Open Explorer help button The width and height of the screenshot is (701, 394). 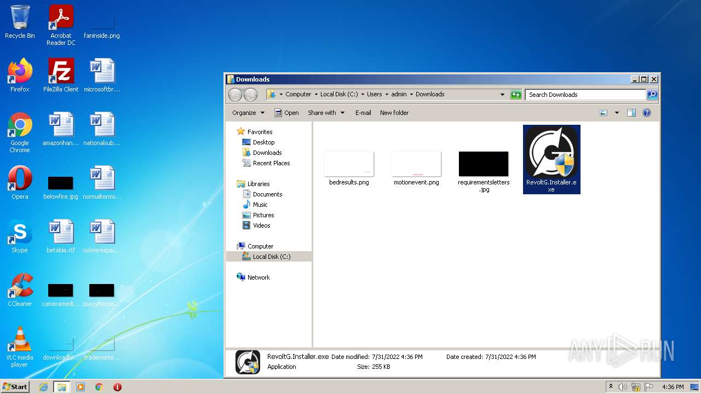pyautogui.click(x=647, y=113)
